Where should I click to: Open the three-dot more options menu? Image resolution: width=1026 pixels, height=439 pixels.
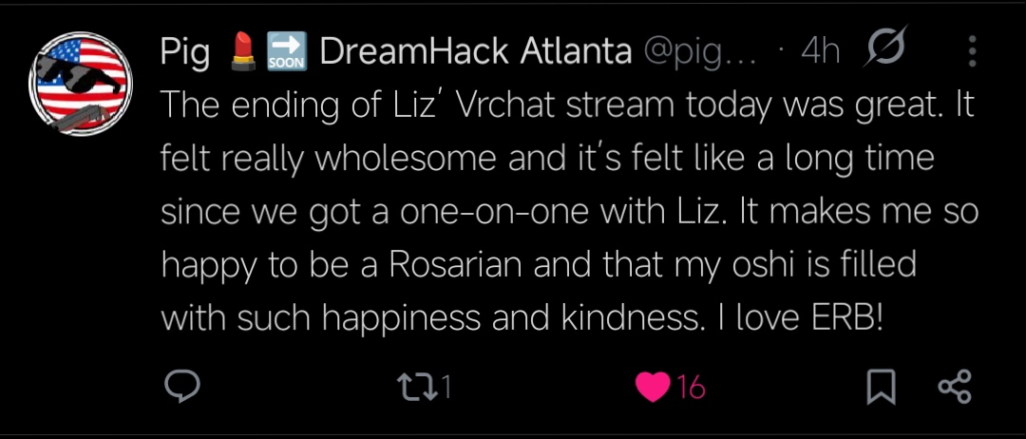pyautogui.click(x=972, y=51)
